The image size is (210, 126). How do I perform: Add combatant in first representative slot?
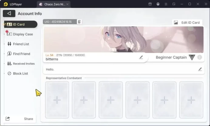tap(57, 100)
